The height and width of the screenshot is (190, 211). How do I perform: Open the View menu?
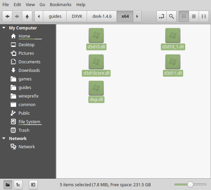tap(30, 5)
